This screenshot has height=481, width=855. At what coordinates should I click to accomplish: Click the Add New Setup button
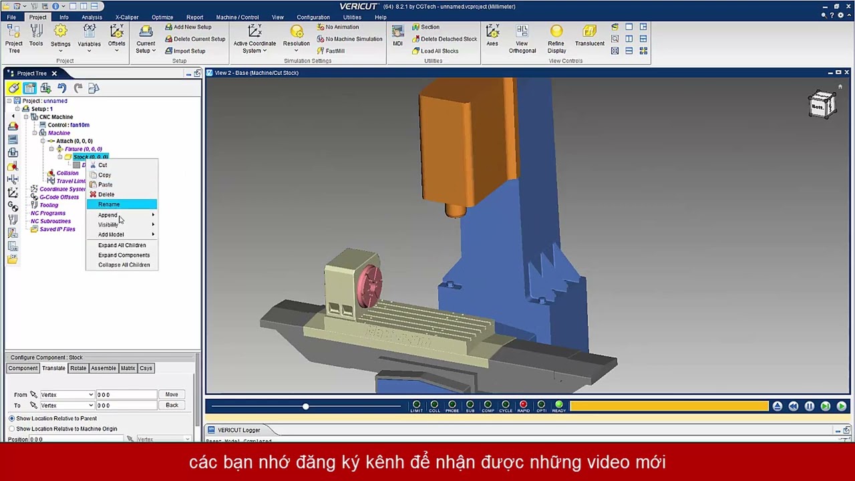187,27
